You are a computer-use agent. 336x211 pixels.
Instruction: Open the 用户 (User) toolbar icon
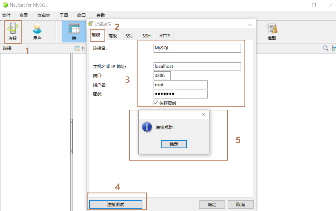click(37, 32)
